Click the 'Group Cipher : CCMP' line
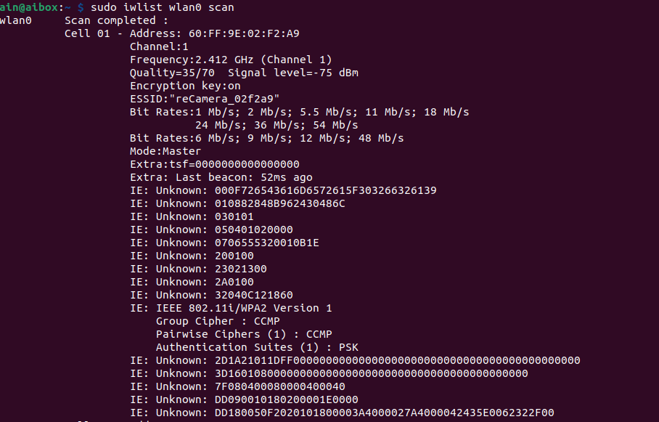This screenshot has width=659, height=422. tap(218, 321)
